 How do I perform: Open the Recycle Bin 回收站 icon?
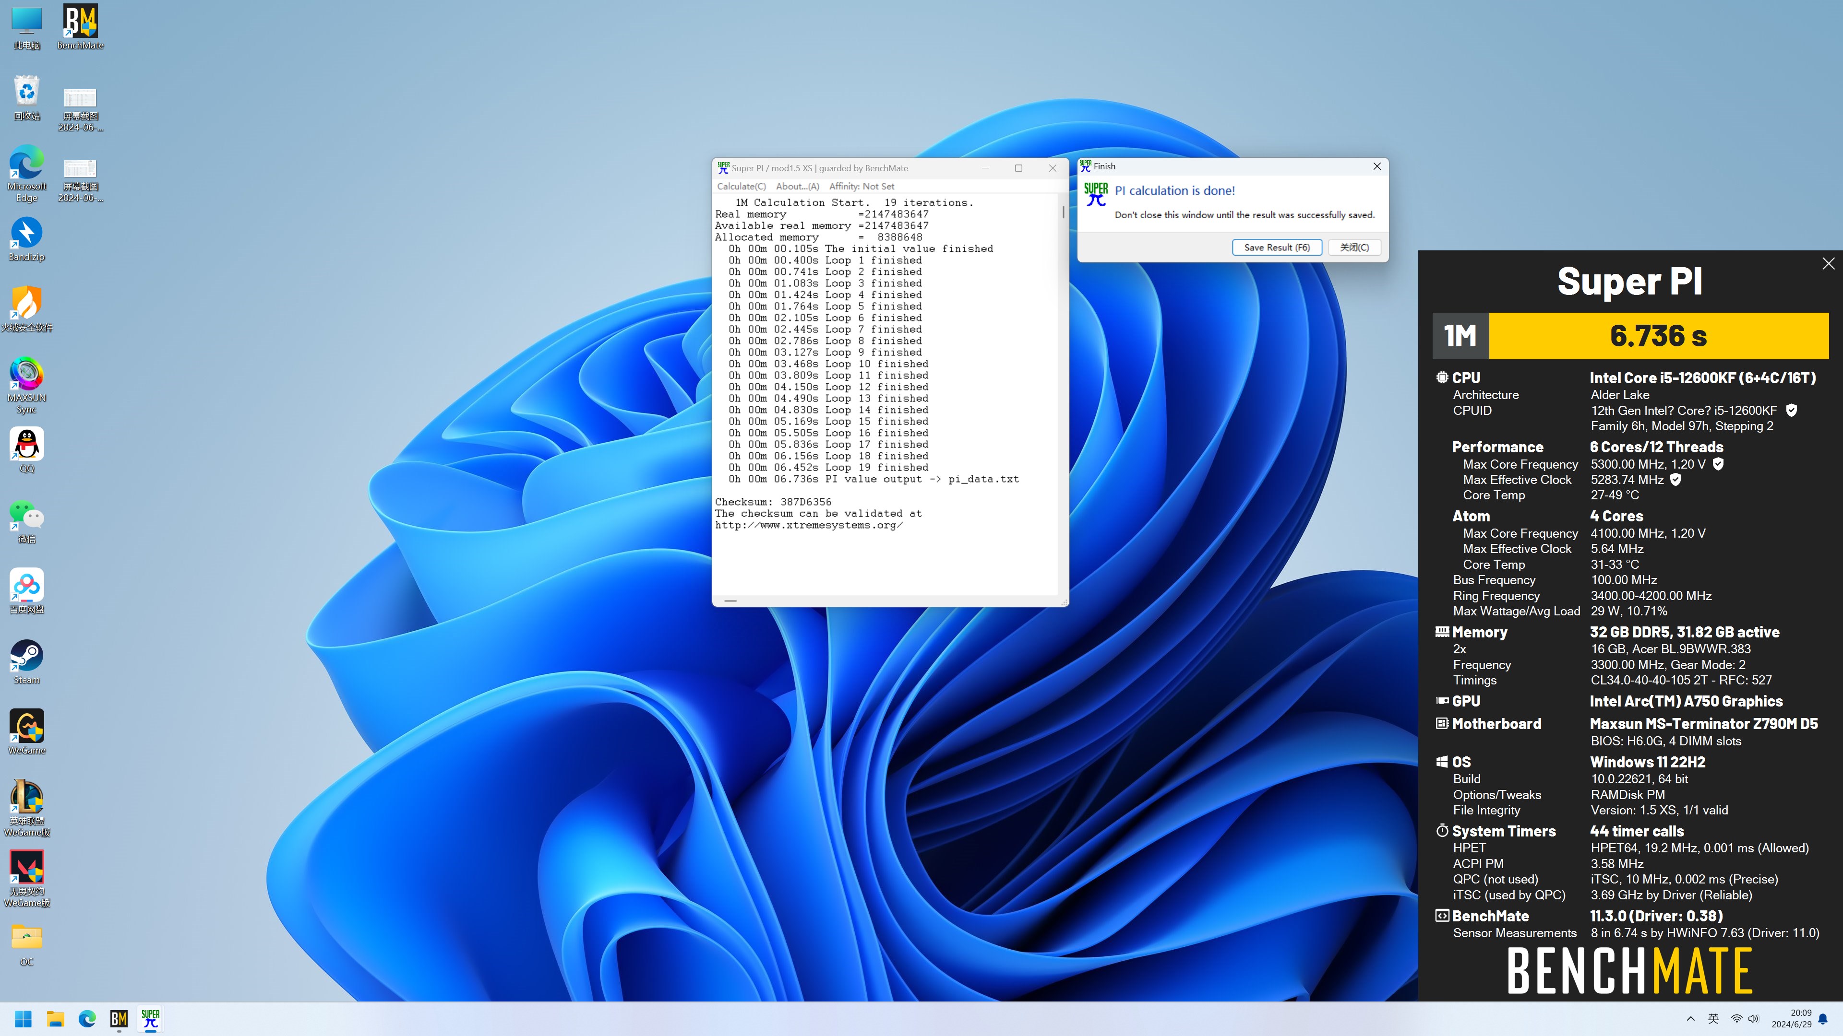click(27, 97)
